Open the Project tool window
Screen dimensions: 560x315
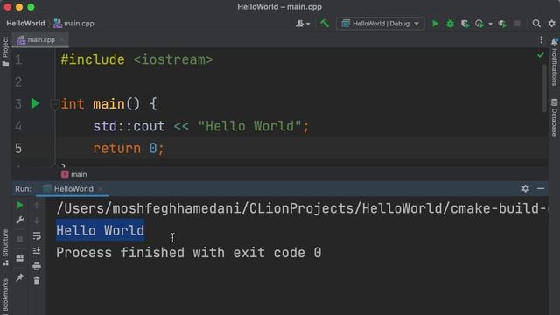[x=5, y=52]
